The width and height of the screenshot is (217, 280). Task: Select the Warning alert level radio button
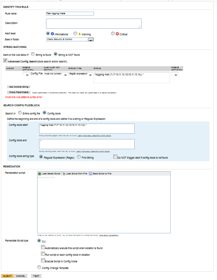pos(75,33)
